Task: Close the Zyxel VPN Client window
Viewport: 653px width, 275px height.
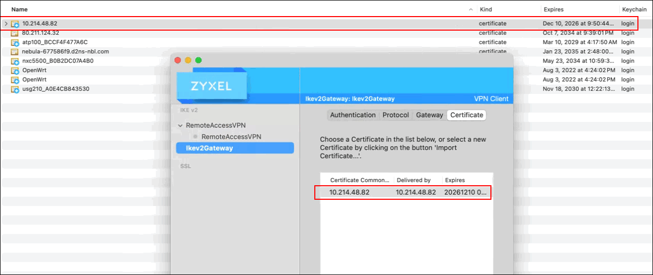Action: (x=178, y=60)
